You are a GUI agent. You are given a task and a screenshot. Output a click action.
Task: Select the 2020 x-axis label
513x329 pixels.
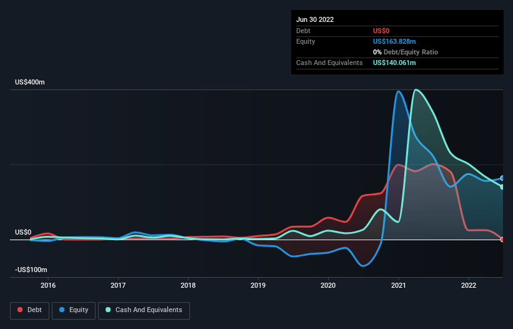[x=328, y=285]
